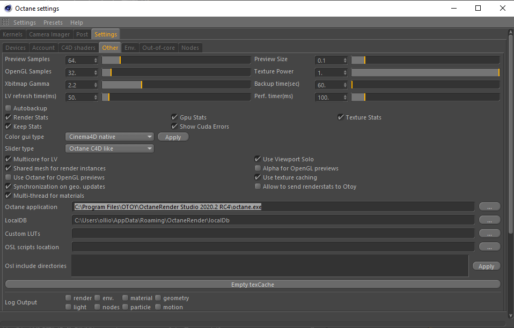Browse for Octane application path
The height and width of the screenshot is (328, 514).
click(489, 207)
